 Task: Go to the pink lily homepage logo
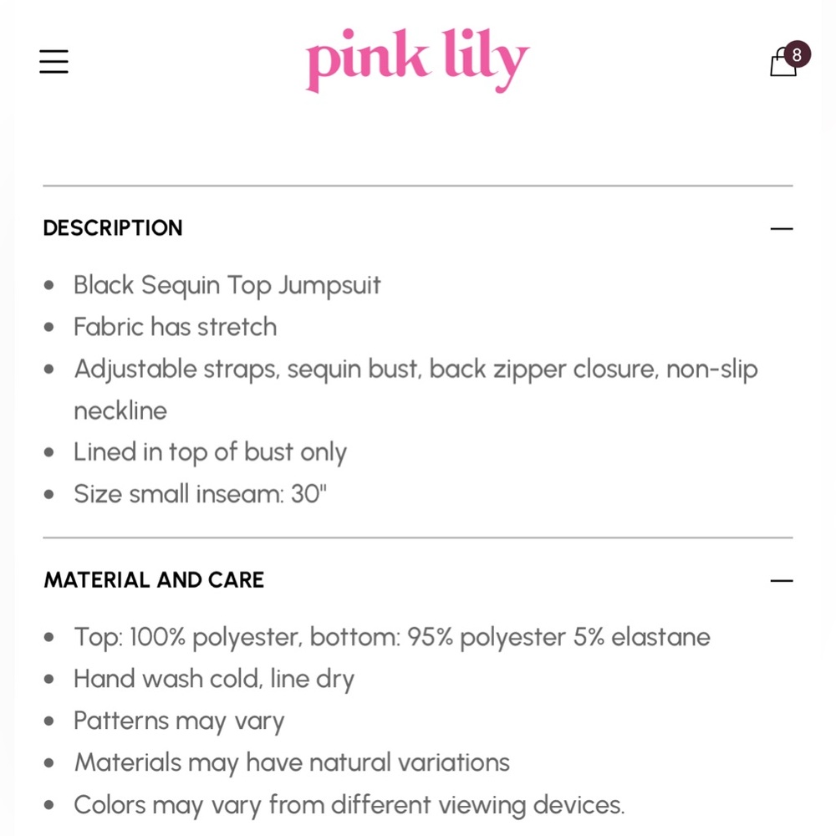[x=417, y=60]
